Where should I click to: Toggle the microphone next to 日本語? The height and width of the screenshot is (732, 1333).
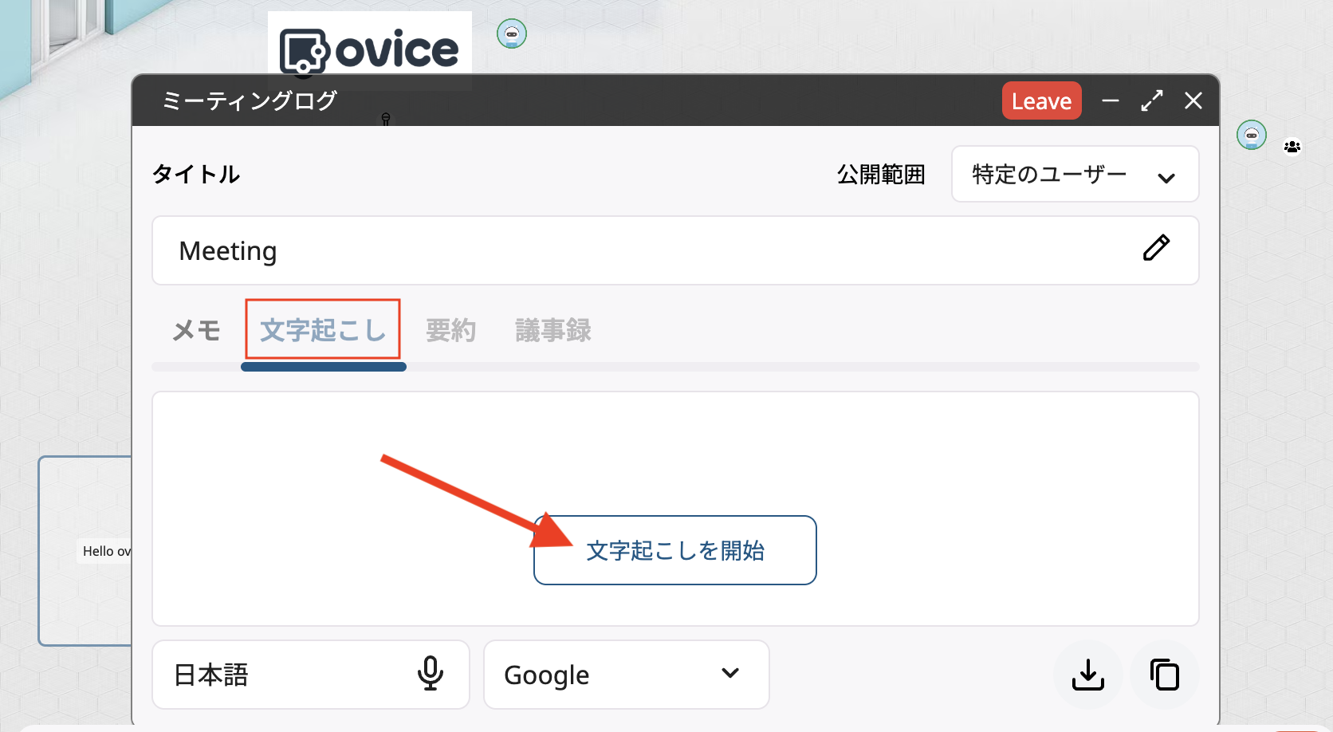430,675
